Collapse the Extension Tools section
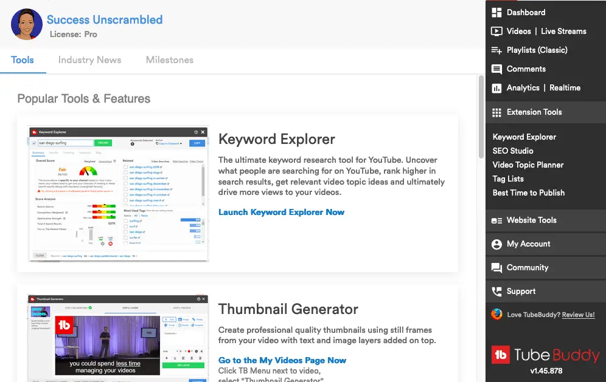The width and height of the screenshot is (606, 382). tap(546, 112)
